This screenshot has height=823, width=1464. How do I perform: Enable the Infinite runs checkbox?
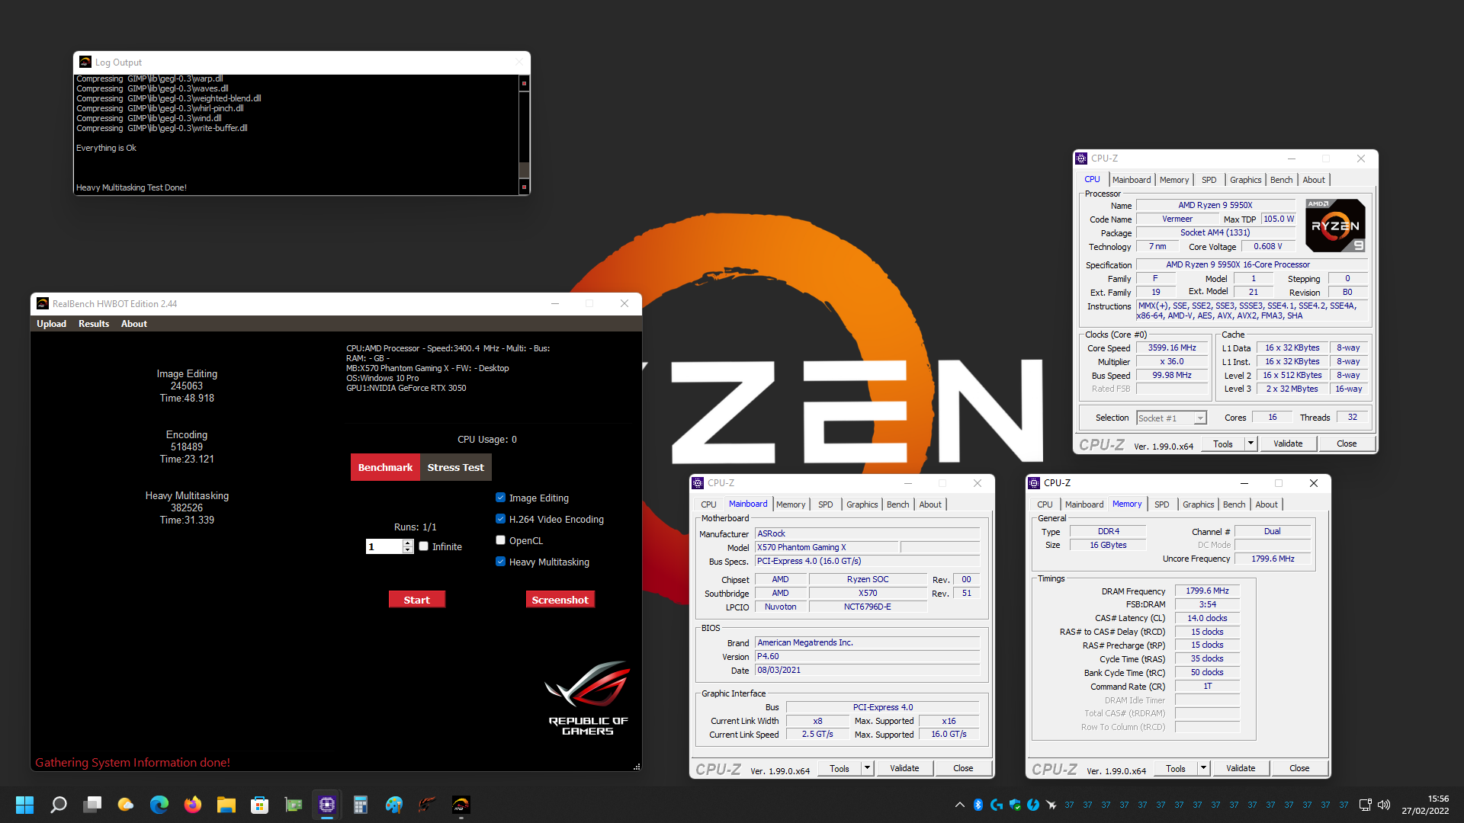click(423, 546)
